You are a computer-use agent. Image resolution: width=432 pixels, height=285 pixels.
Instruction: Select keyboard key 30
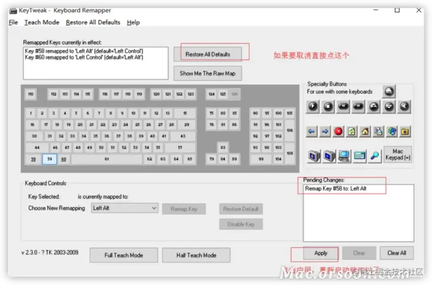34,136
